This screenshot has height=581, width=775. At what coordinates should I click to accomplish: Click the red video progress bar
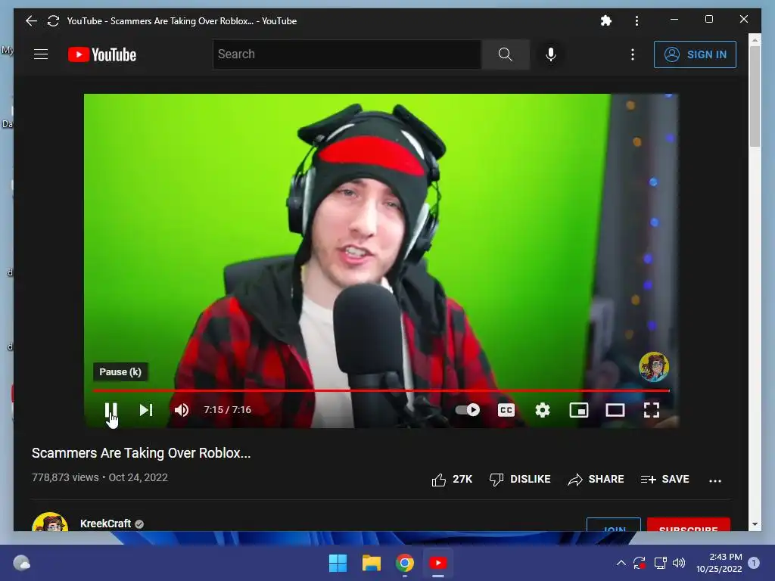(381, 390)
